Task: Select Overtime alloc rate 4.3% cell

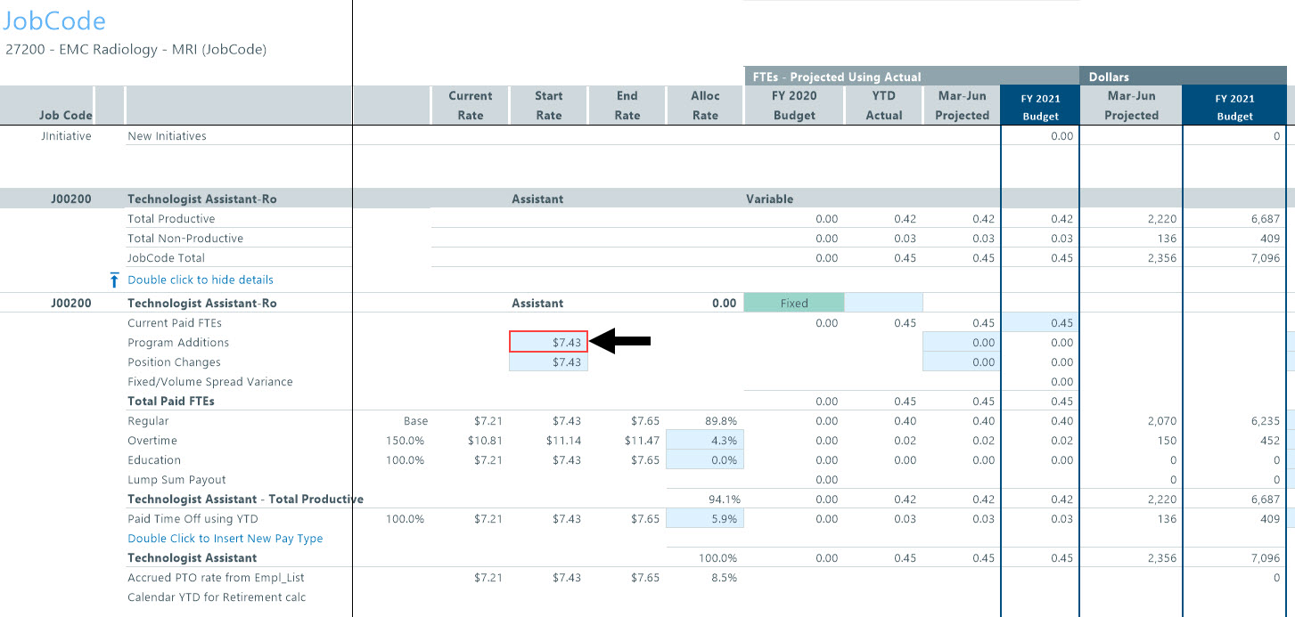Action: pyautogui.click(x=705, y=441)
